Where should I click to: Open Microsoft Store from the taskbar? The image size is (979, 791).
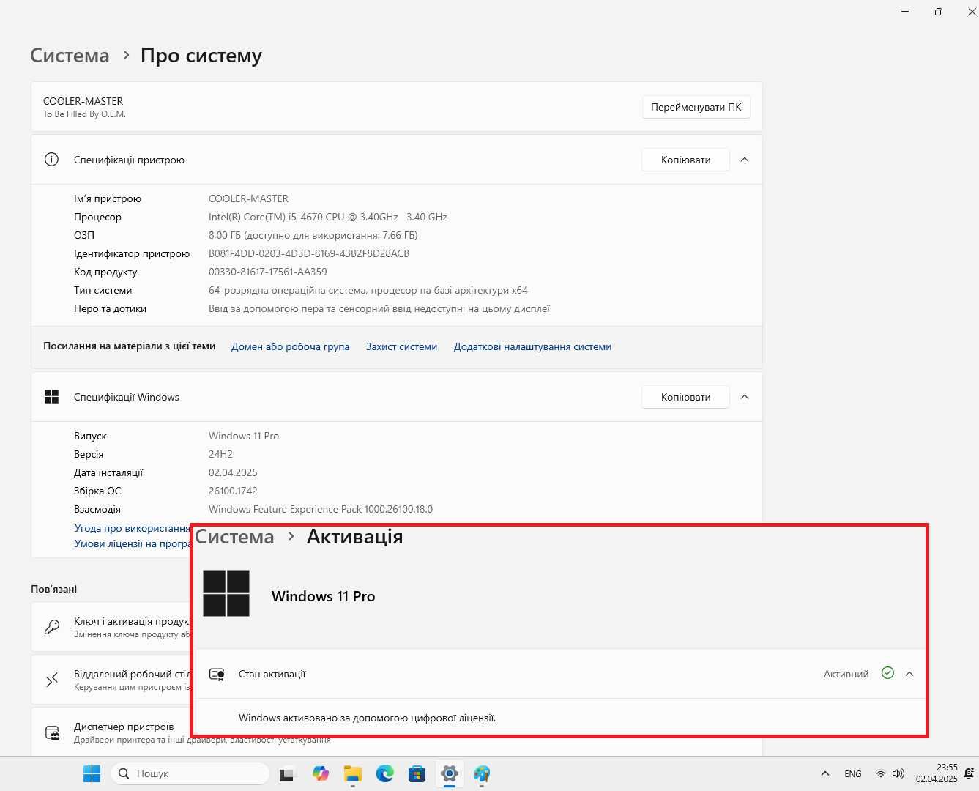417,773
